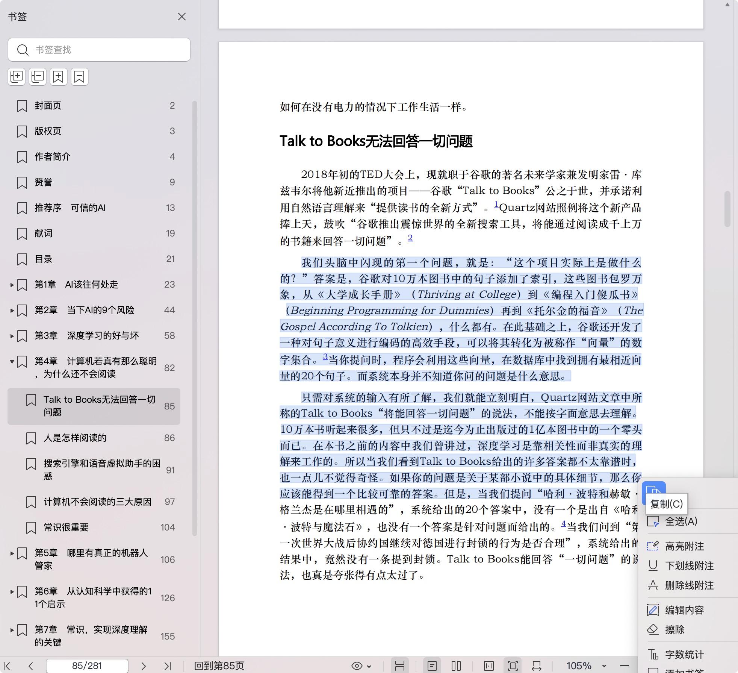738x673 pixels.
Task: Click the document vertical scrollbar thumb
Action: point(727,209)
